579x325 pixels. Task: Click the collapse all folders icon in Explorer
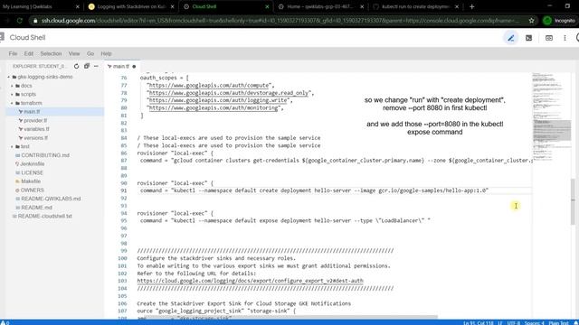pos(87,66)
